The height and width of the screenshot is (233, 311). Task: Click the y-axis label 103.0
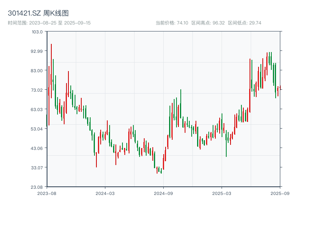pos(37,32)
